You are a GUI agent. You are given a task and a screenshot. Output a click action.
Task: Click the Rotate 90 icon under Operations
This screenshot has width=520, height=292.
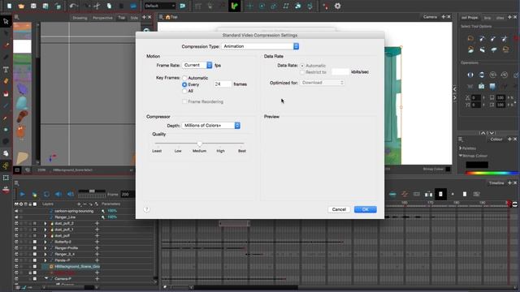point(493,75)
